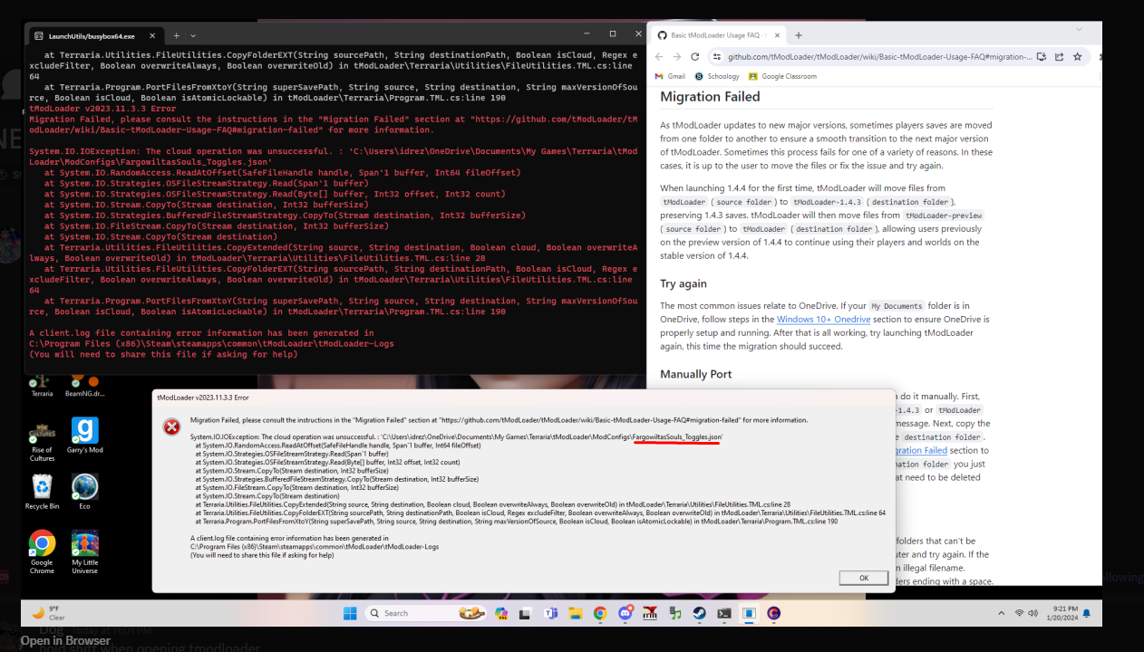Screen dimensions: 1144x652
Task: Open the Schoology bookmark
Action: point(716,77)
